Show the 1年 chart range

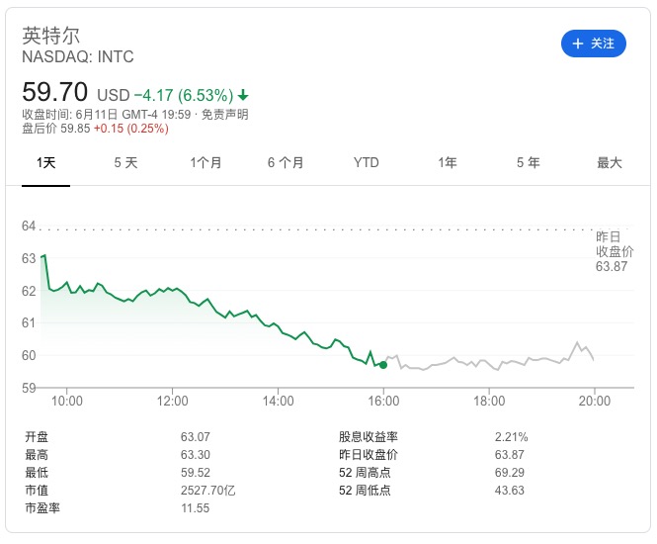pos(448,163)
